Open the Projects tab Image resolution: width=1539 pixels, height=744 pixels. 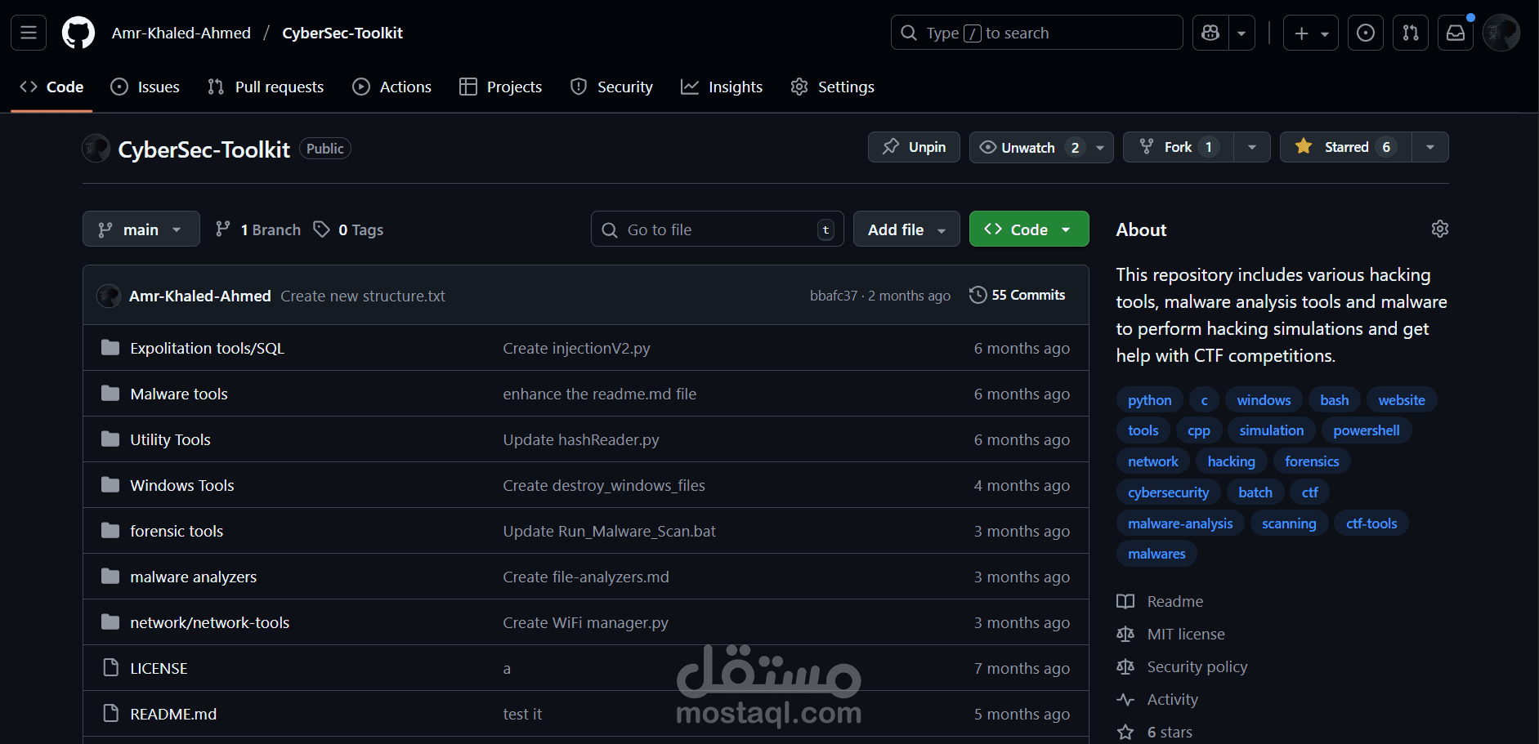point(500,87)
